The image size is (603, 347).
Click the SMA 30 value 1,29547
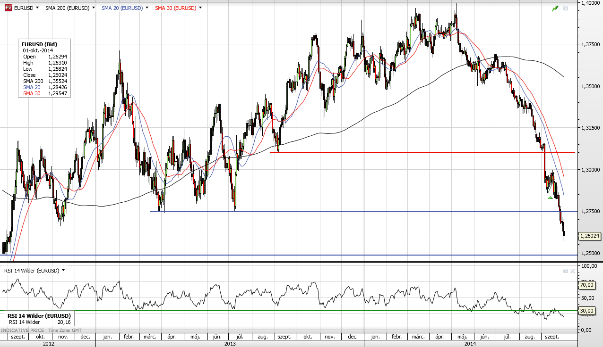[57, 93]
